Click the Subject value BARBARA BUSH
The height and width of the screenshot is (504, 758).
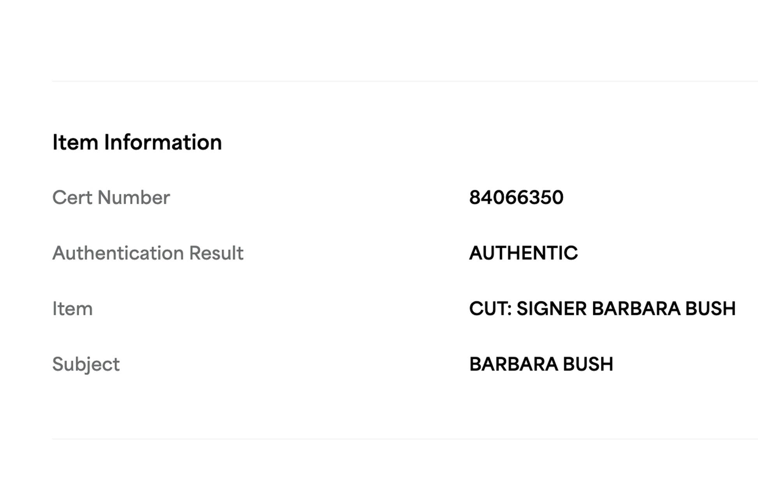click(541, 365)
